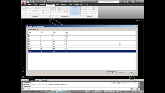Expand the Geometric panel launcher arrow
165x93 pixels.
pyautogui.click(x=49, y=17)
